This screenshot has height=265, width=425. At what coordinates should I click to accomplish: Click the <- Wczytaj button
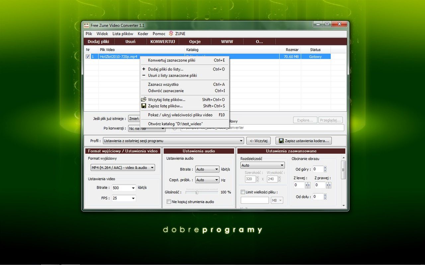pos(259,141)
